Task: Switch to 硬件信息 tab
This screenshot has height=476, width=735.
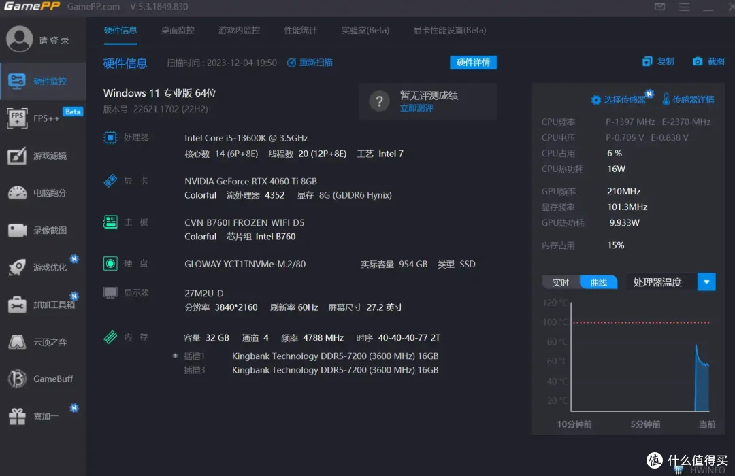Action: 120,30
